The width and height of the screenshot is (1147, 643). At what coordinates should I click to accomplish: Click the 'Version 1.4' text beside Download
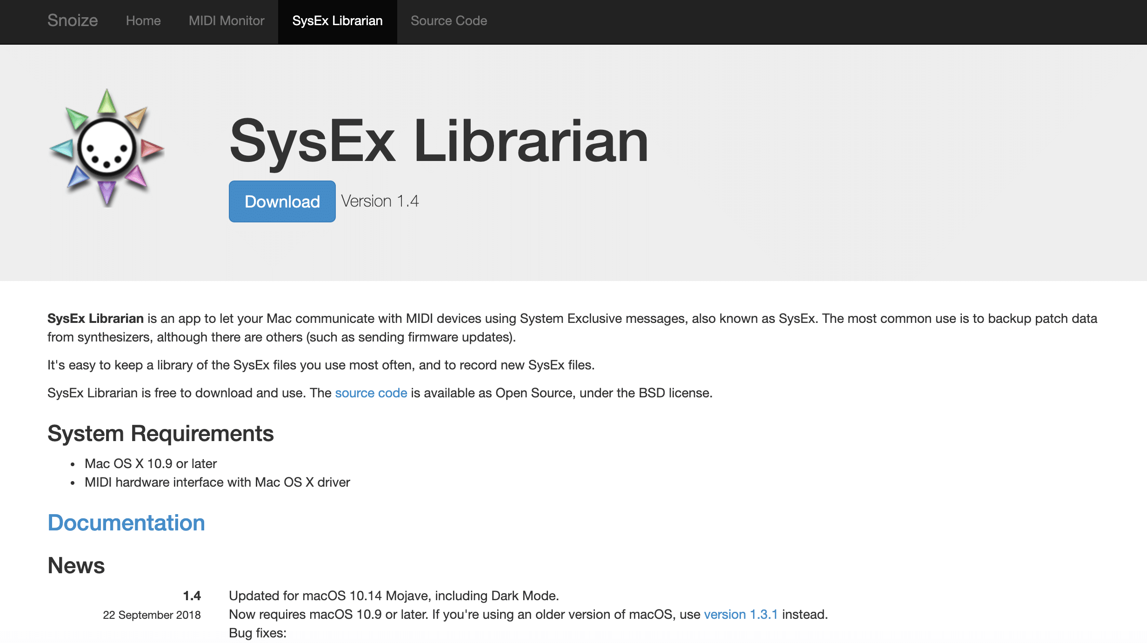pyautogui.click(x=380, y=201)
